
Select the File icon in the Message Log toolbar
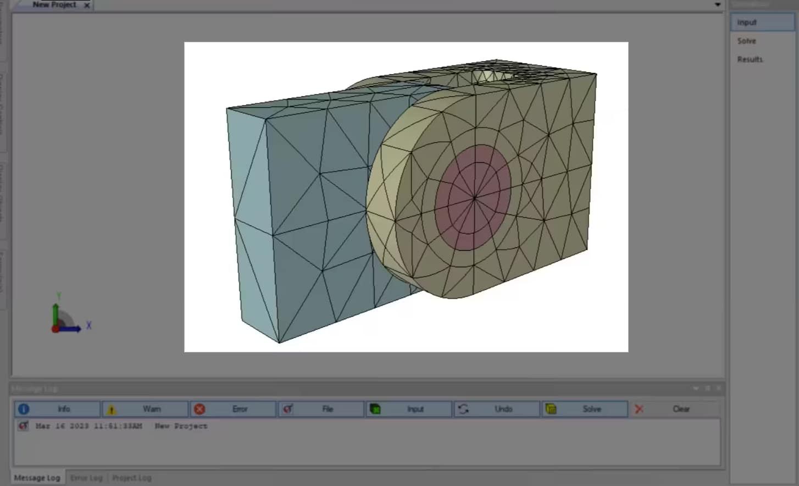click(x=289, y=409)
